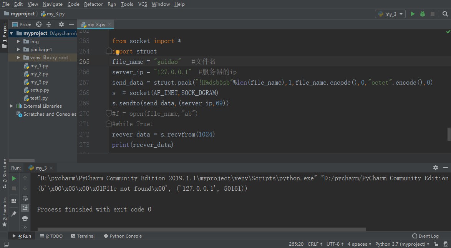Open Run panel gear settings

(436, 168)
